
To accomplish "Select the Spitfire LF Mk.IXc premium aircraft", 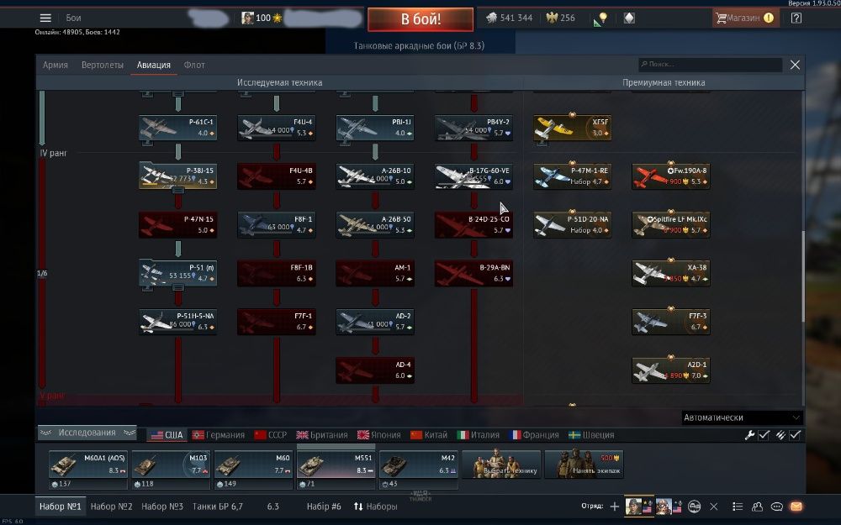I will pyautogui.click(x=671, y=225).
